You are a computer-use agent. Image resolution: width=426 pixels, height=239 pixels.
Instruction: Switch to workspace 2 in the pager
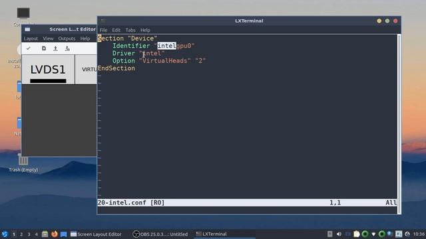coord(21,234)
